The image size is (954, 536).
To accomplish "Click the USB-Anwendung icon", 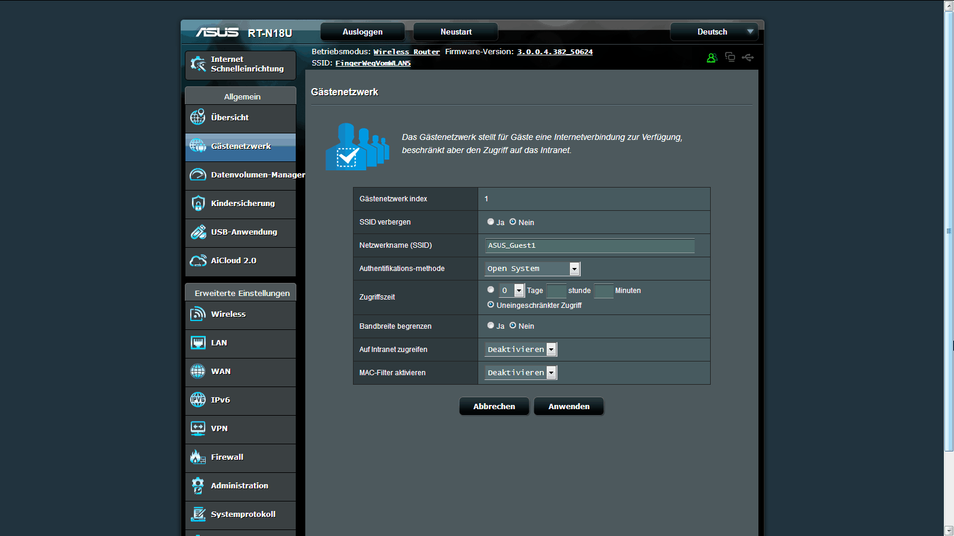I will pos(198,232).
